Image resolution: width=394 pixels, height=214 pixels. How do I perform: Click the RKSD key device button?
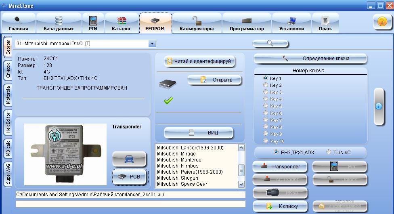pyautogui.click(x=280, y=193)
